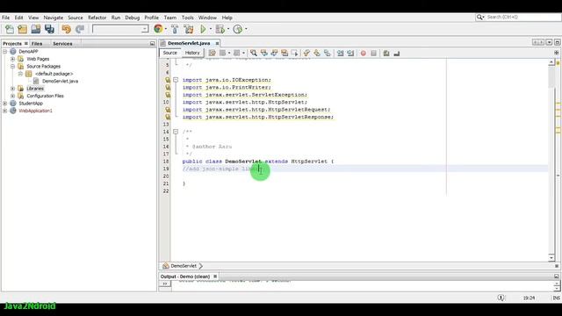Collapse the Source Packages node
This screenshot has height=316, width=562.
click(x=12, y=67)
